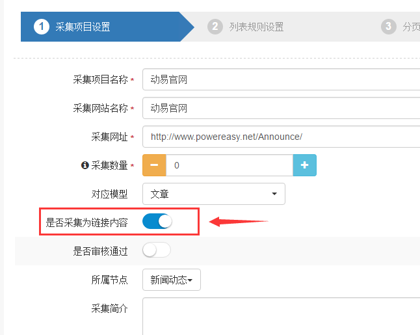Screen dimensions: 420x335
Task: Click the info icon beside 采集数量
Action: [x=85, y=165]
